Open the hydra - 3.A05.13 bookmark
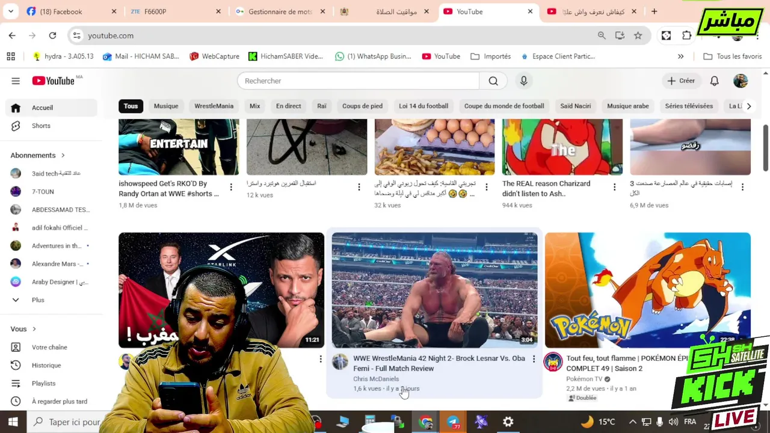770x433 pixels. [63, 56]
